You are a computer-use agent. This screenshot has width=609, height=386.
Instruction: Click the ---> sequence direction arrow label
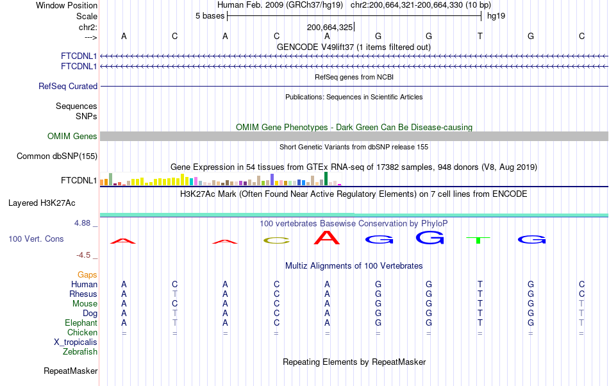(90, 37)
